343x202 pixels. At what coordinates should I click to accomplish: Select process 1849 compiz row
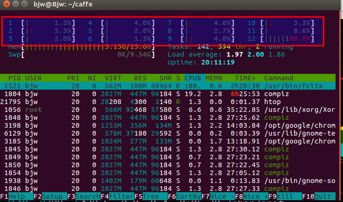168,157
